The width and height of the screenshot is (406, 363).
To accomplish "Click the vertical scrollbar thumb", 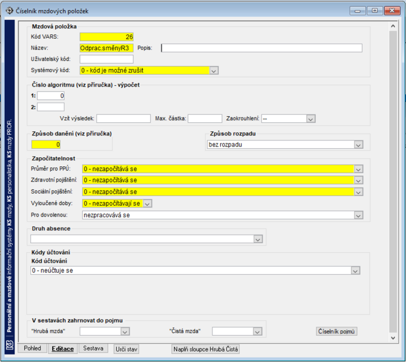I will 393,181.
